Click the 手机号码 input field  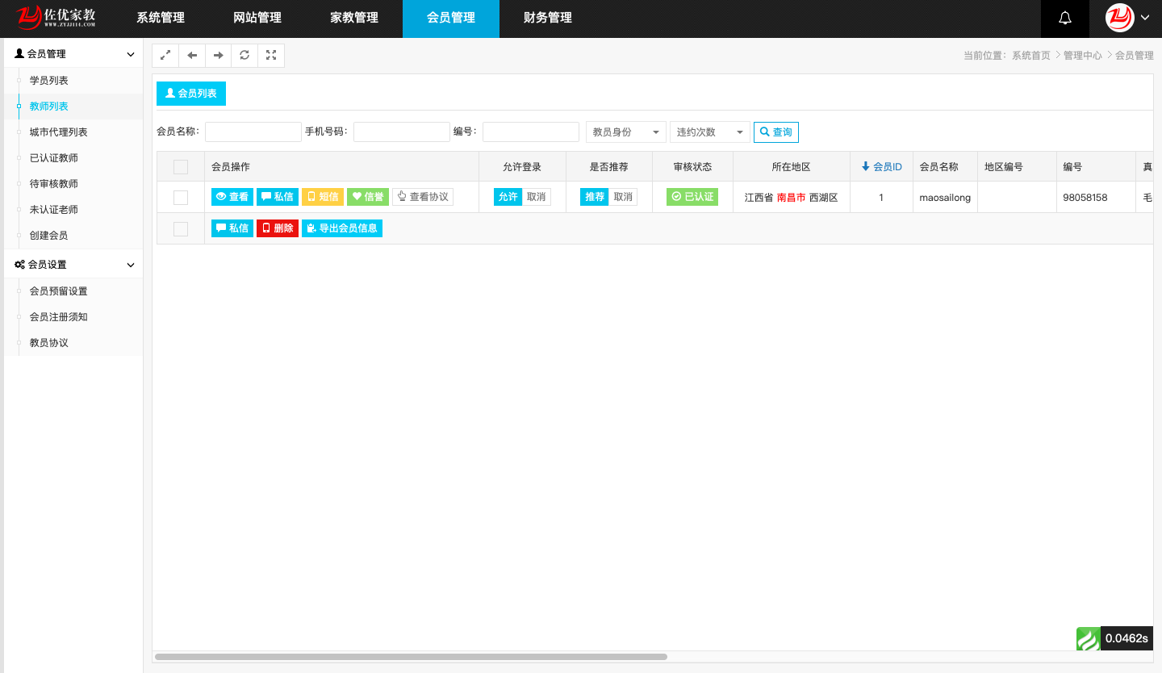coord(401,132)
